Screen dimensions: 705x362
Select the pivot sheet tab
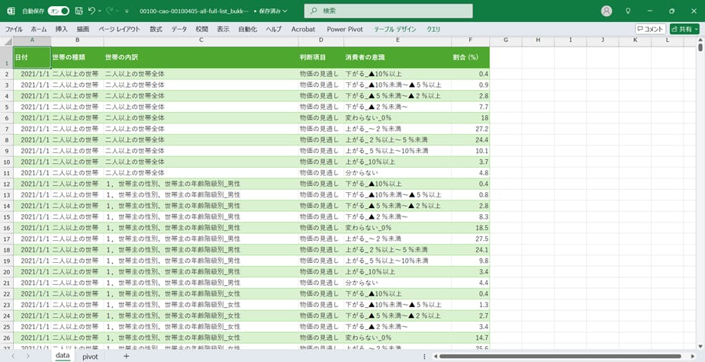(90, 356)
